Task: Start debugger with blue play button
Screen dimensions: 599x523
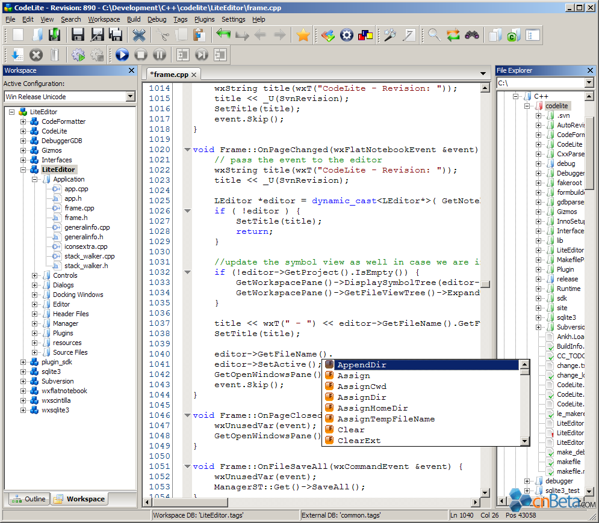Action: [x=122, y=55]
